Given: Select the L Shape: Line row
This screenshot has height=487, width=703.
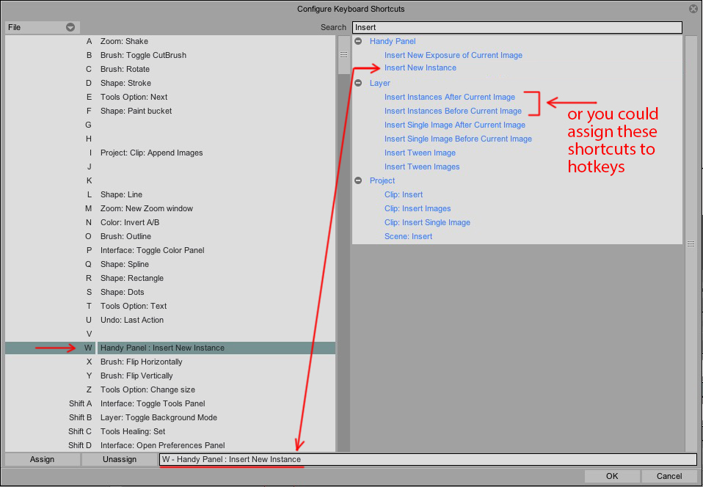Looking at the screenshot, I should point(170,194).
